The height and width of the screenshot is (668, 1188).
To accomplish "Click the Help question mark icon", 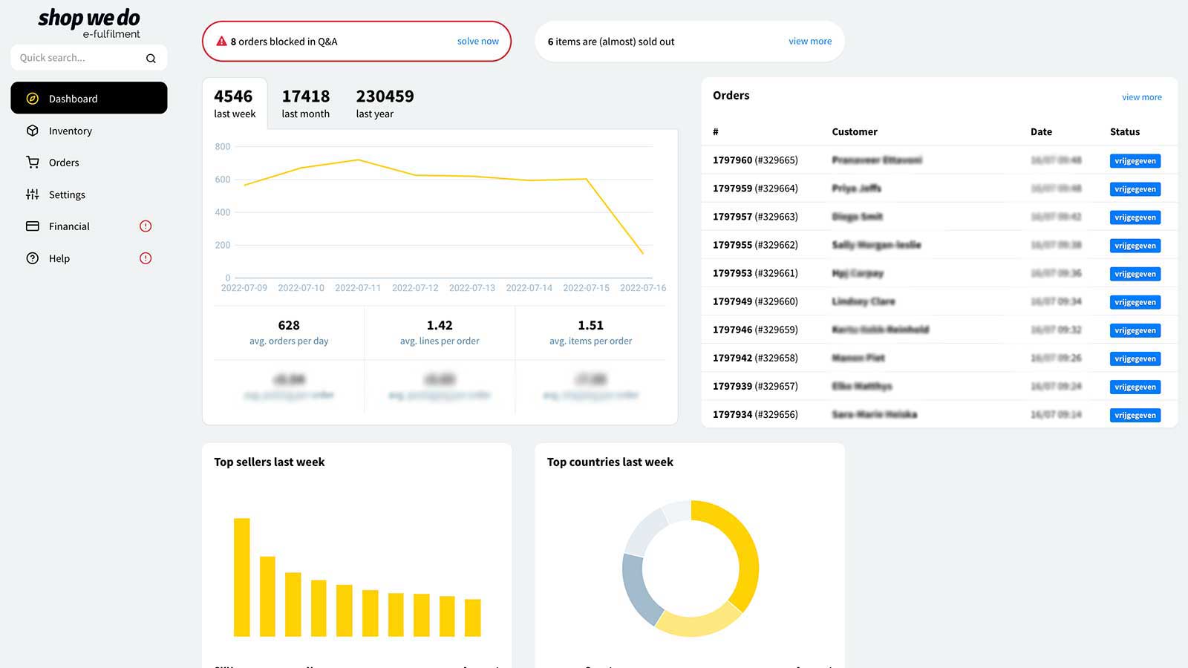I will [32, 258].
